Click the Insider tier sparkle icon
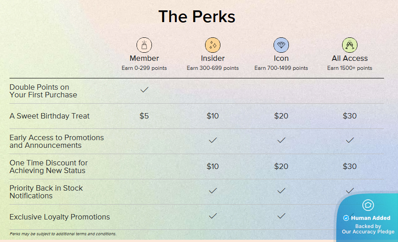This screenshot has height=242, width=398. (x=213, y=45)
